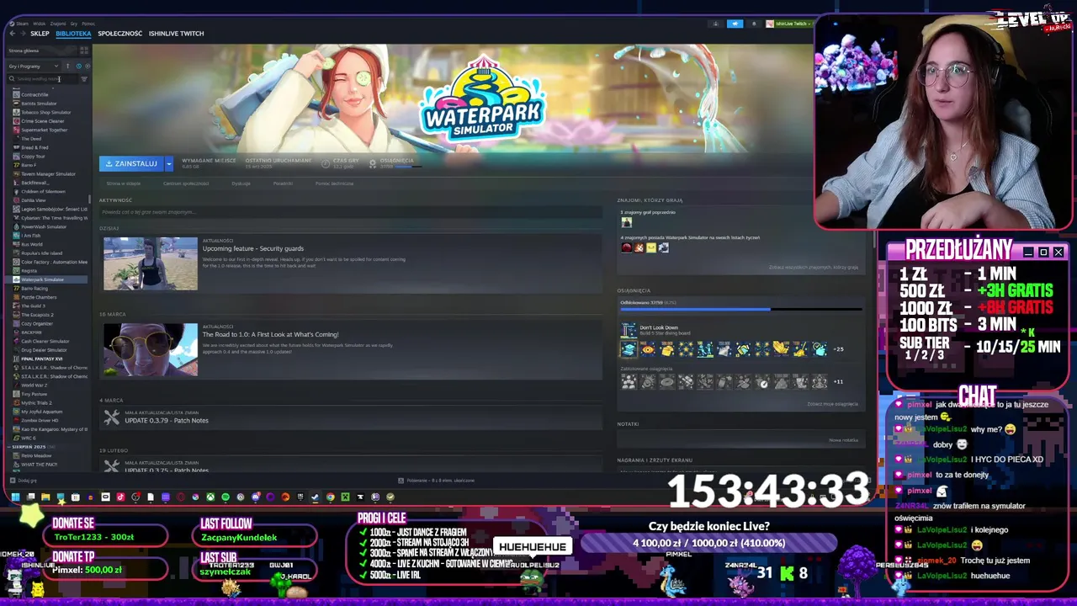The height and width of the screenshot is (606, 1077).
Task: Expand Gry i Programy dropdown
Action: pos(34,66)
